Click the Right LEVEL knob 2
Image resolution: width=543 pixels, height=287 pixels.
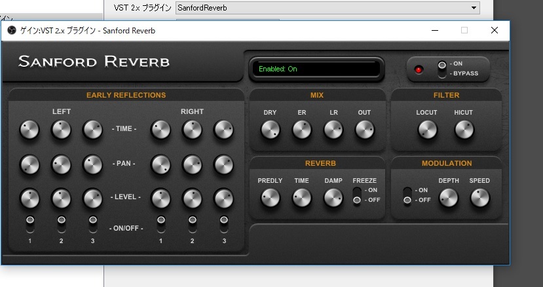click(192, 199)
